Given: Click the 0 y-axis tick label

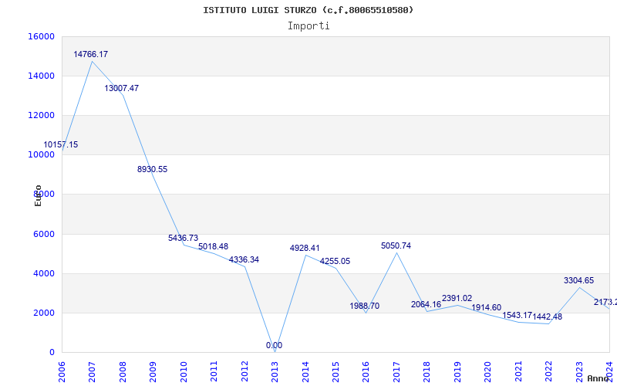Looking at the screenshot, I should click(x=52, y=353).
